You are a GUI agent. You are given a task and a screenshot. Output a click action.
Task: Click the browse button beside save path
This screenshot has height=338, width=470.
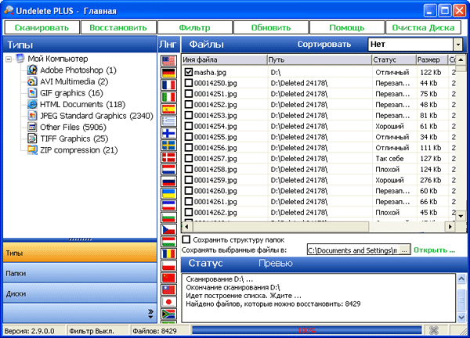coord(404,250)
